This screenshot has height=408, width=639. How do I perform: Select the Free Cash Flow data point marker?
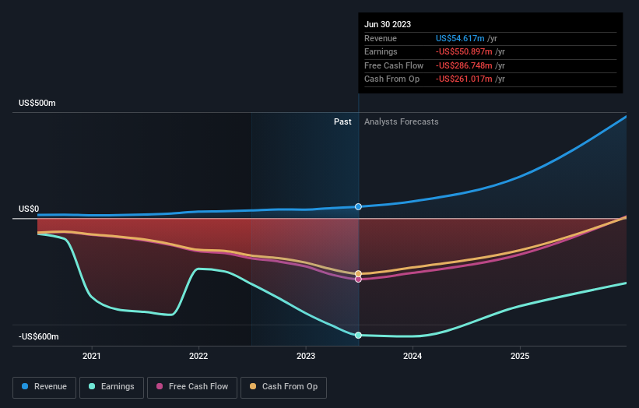[x=358, y=280]
